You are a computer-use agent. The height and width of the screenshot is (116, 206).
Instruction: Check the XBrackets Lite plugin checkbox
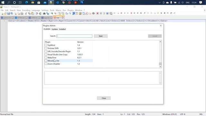[46, 61]
